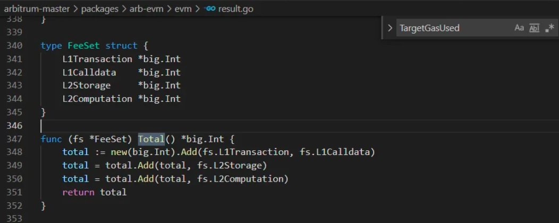Click the TargetGasUsed search field

[453, 28]
